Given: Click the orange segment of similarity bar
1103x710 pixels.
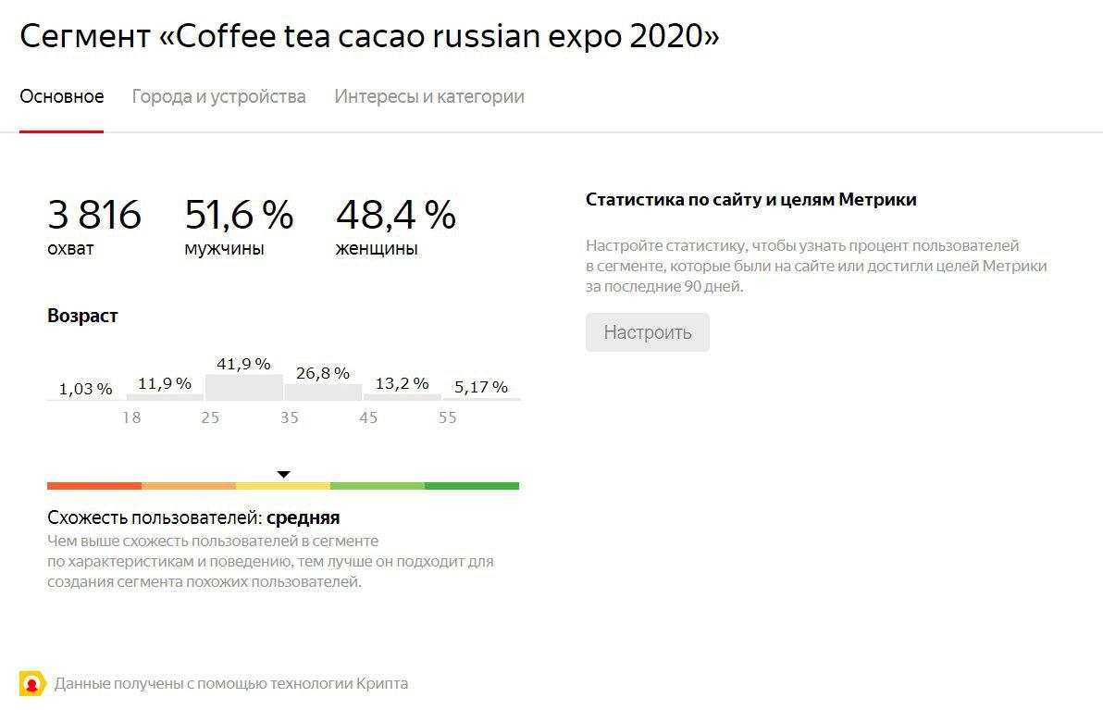Looking at the screenshot, I should (x=189, y=486).
